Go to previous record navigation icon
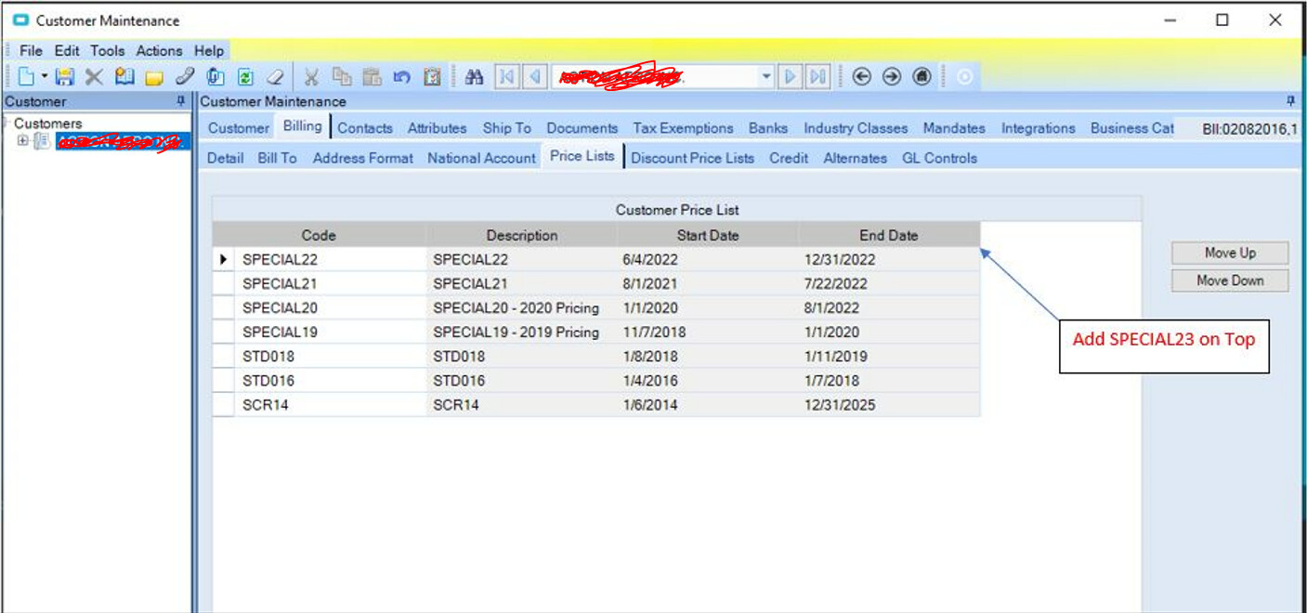The width and height of the screenshot is (1307, 613). 535,77
